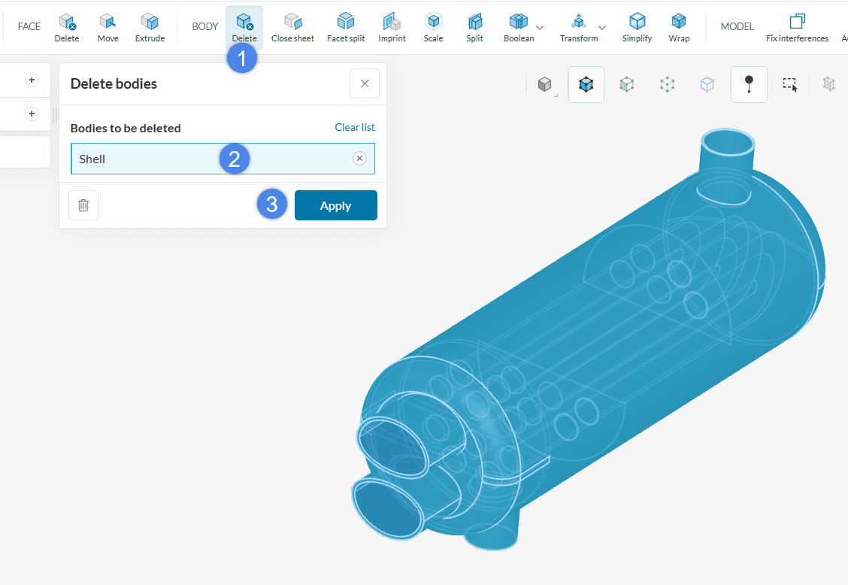Toggle the highlighted solid-with-edges view mode

click(x=586, y=85)
